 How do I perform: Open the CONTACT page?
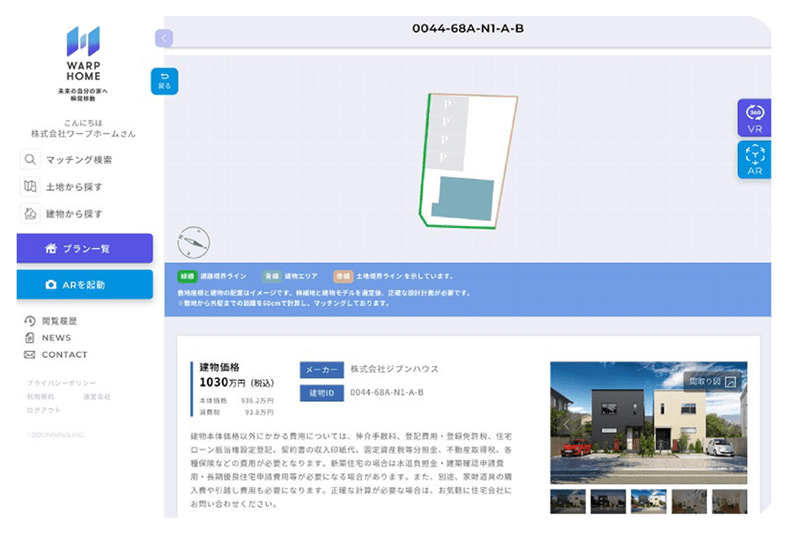(64, 355)
